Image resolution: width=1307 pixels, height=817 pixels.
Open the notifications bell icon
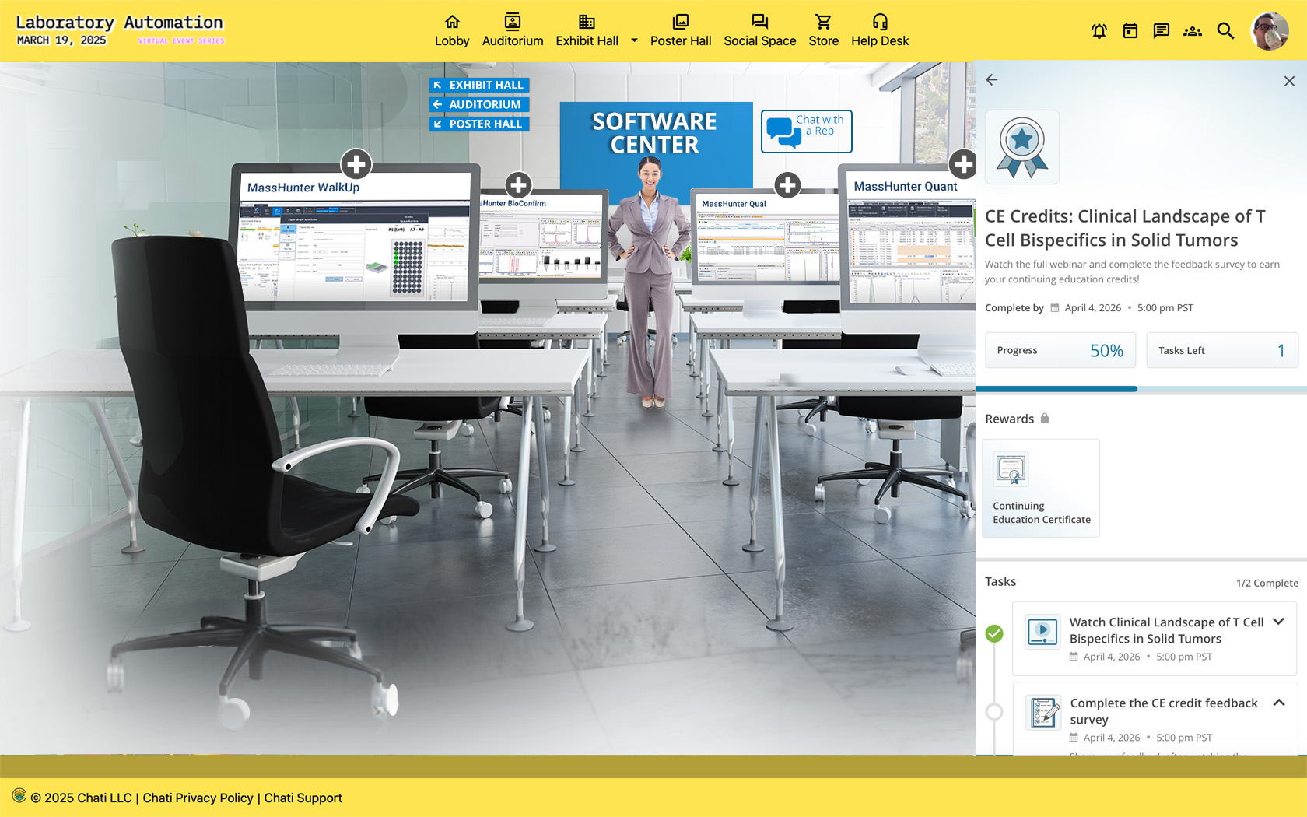tap(1099, 31)
